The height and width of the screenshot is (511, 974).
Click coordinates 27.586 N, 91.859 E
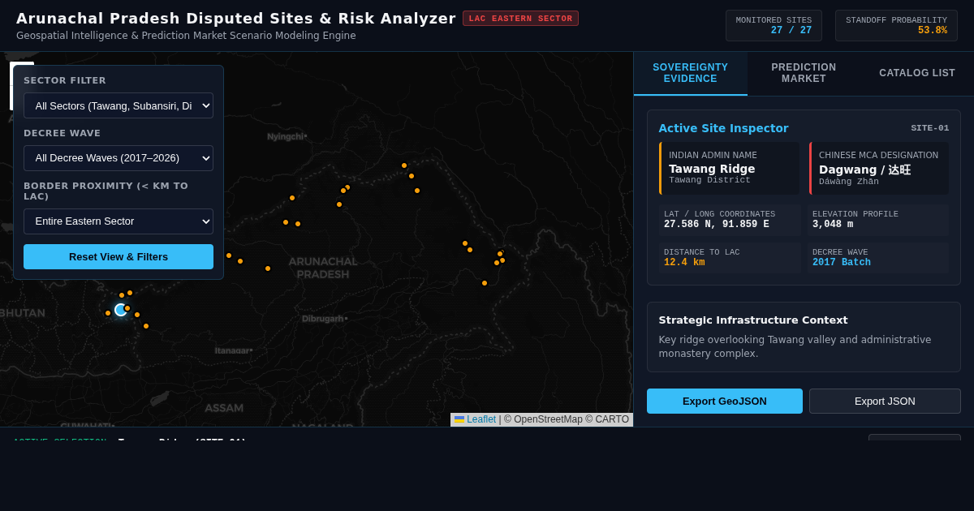[x=717, y=225]
